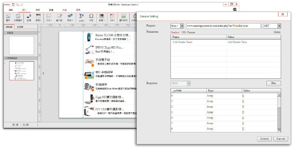Click the Ziggi-HD實物攝影機 list item
The height and width of the screenshot is (147, 294).
(x=110, y=98)
